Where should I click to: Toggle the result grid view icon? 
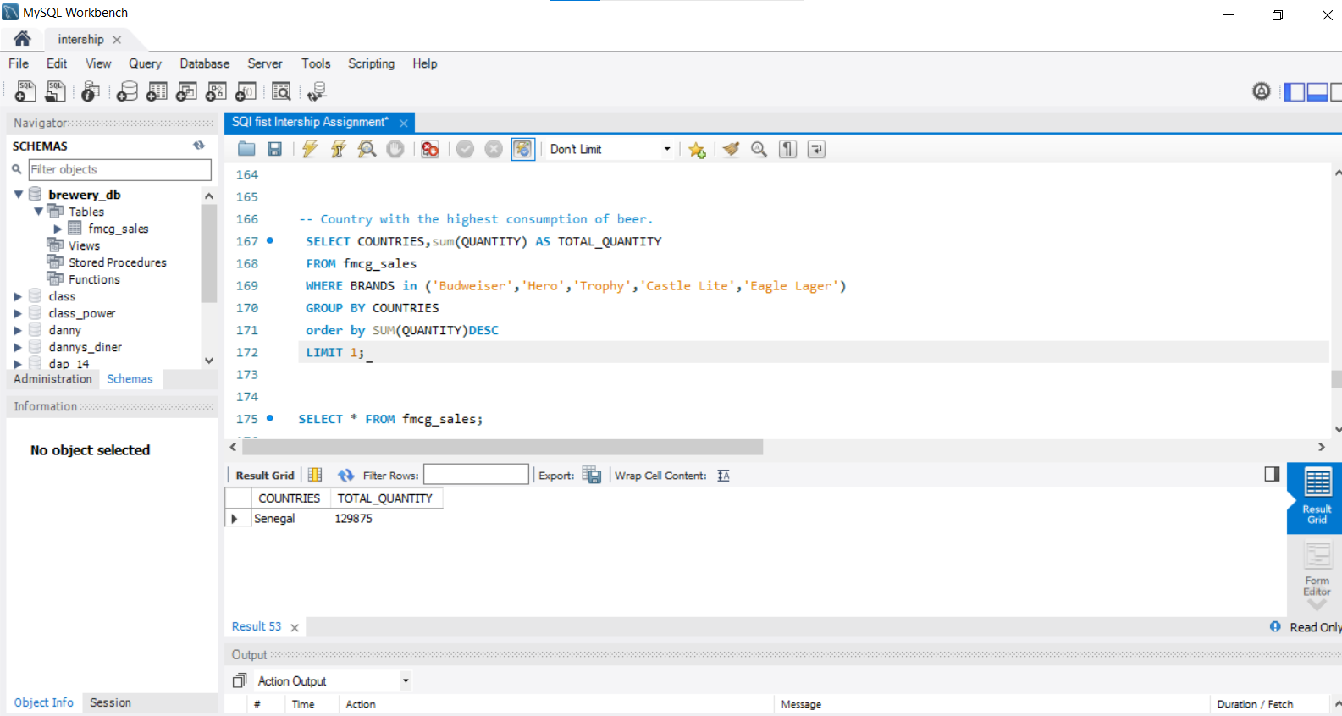pyautogui.click(x=315, y=476)
